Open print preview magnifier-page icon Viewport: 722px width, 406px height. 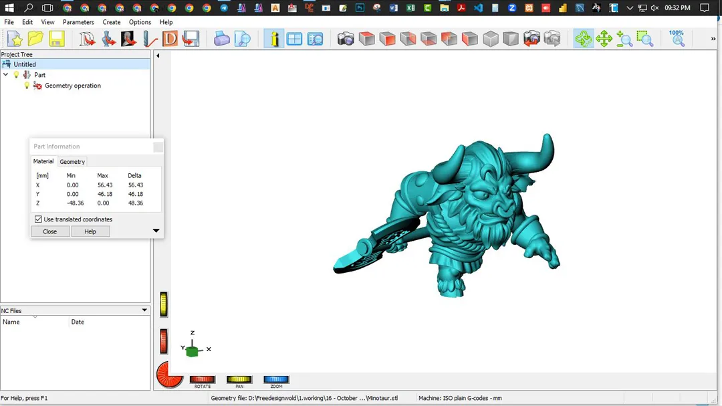[242, 39]
